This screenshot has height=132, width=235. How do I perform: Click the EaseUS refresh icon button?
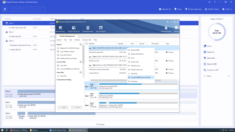(x=5, y=9)
